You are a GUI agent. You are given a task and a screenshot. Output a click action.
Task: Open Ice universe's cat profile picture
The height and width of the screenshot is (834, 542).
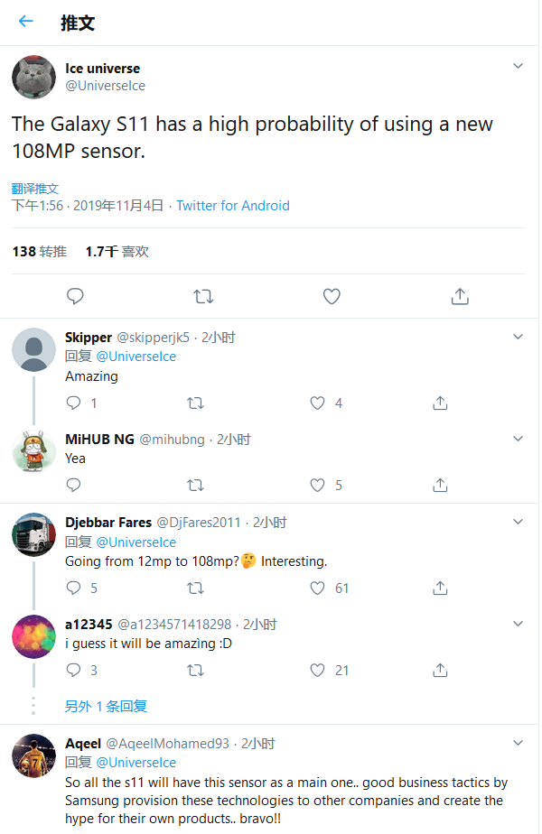[x=34, y=77]
